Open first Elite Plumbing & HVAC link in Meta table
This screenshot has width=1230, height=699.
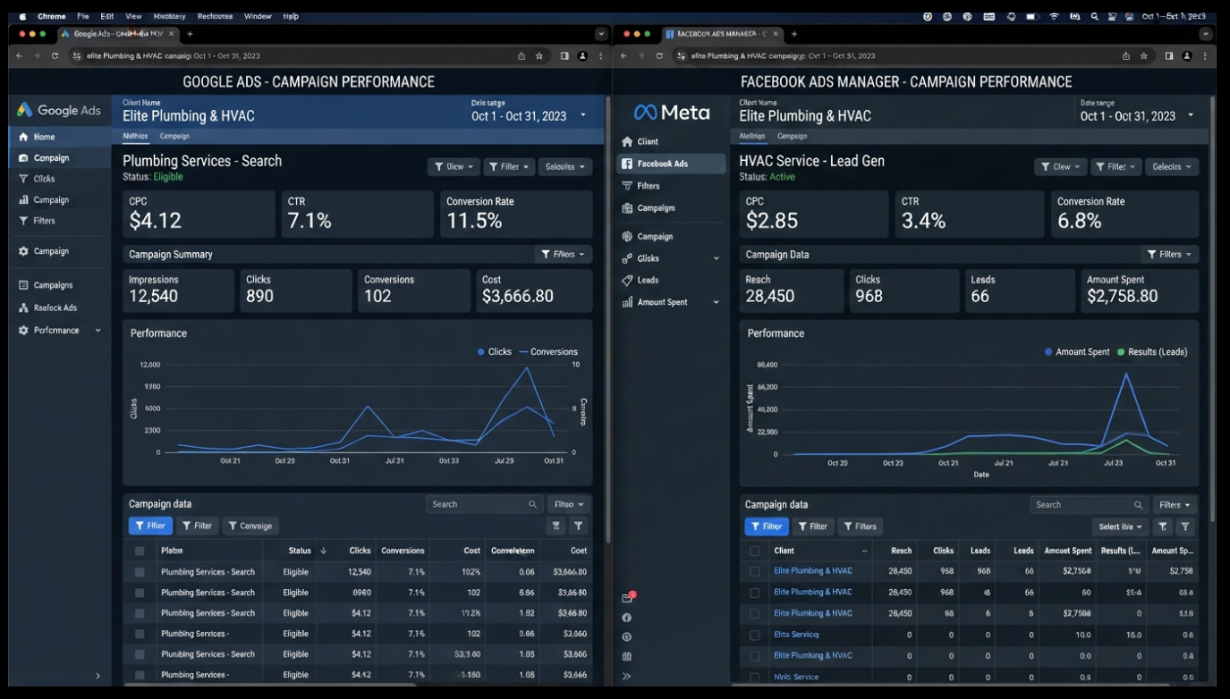click(x=812, y=571)
